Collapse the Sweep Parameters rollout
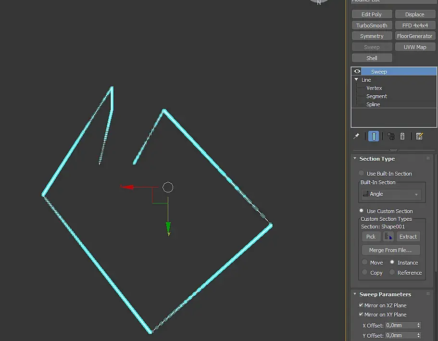The image size is (438, 341). tap(355, 294)
